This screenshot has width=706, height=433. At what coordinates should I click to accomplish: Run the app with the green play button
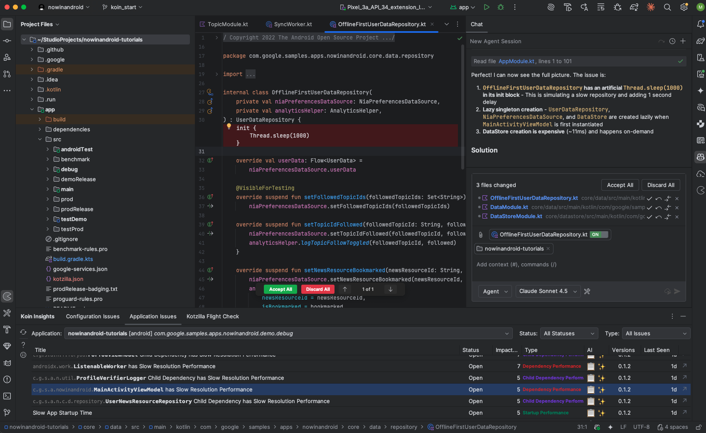click(486, 7)
